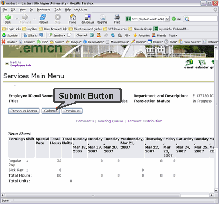Image resolution: width=219 pixels, height=204 pixels.
Task: Open the my.emich bookmark
Action: coord(171,29)
